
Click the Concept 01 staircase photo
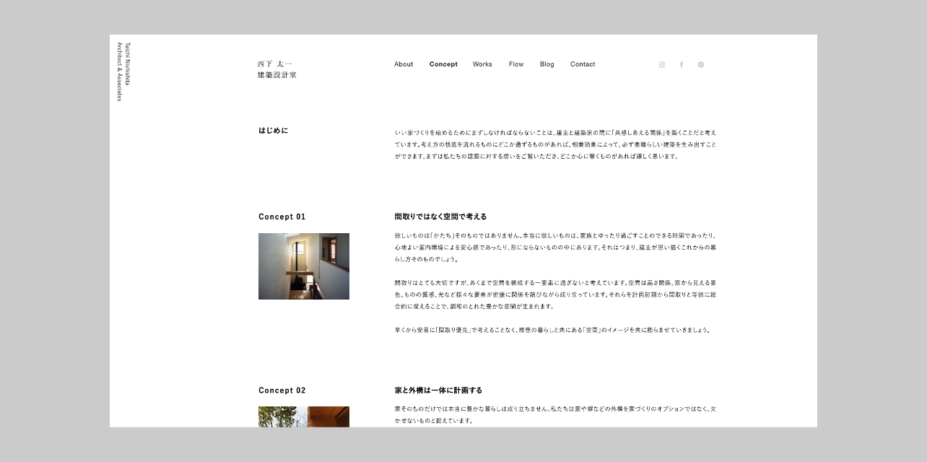(304, 266)
